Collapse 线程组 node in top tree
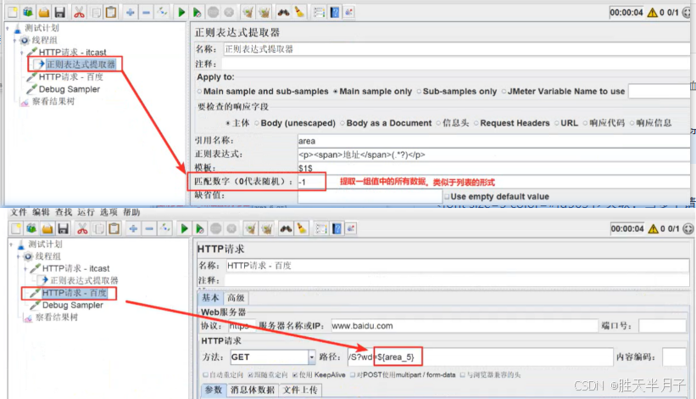 tap(14, 41)
